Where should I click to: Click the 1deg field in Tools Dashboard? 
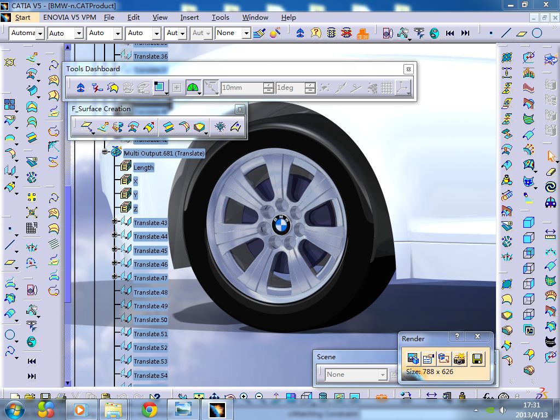pyautogui.click(x=290, y=88)
